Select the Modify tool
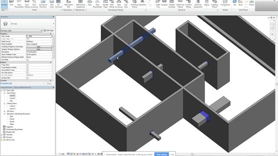The width and height of the screenshot is (278, 156). pyautogui.click(x=4, y=4)
